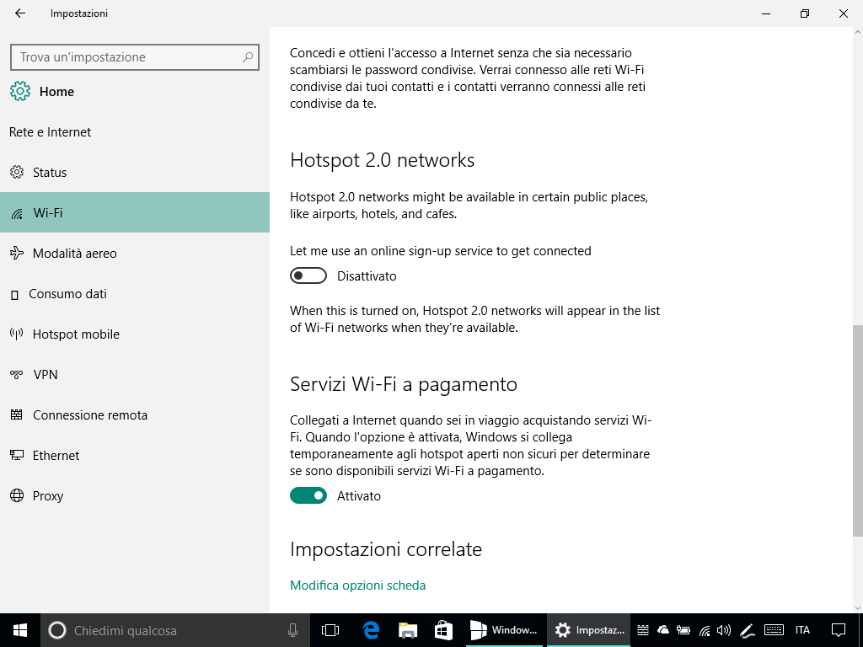Image resolution: width=863 pixels, height=647 pixels.
Task: Open Windows Ink Workspace pen icon
Action: point(747,630)
